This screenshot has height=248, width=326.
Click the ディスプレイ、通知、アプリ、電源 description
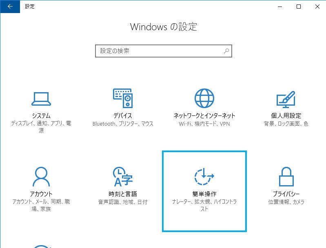tap(41, 127)
